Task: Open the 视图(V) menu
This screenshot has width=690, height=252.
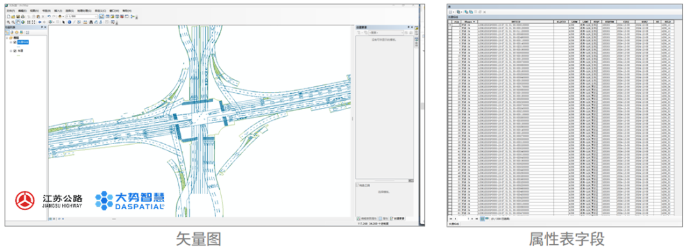Action: 34,11
